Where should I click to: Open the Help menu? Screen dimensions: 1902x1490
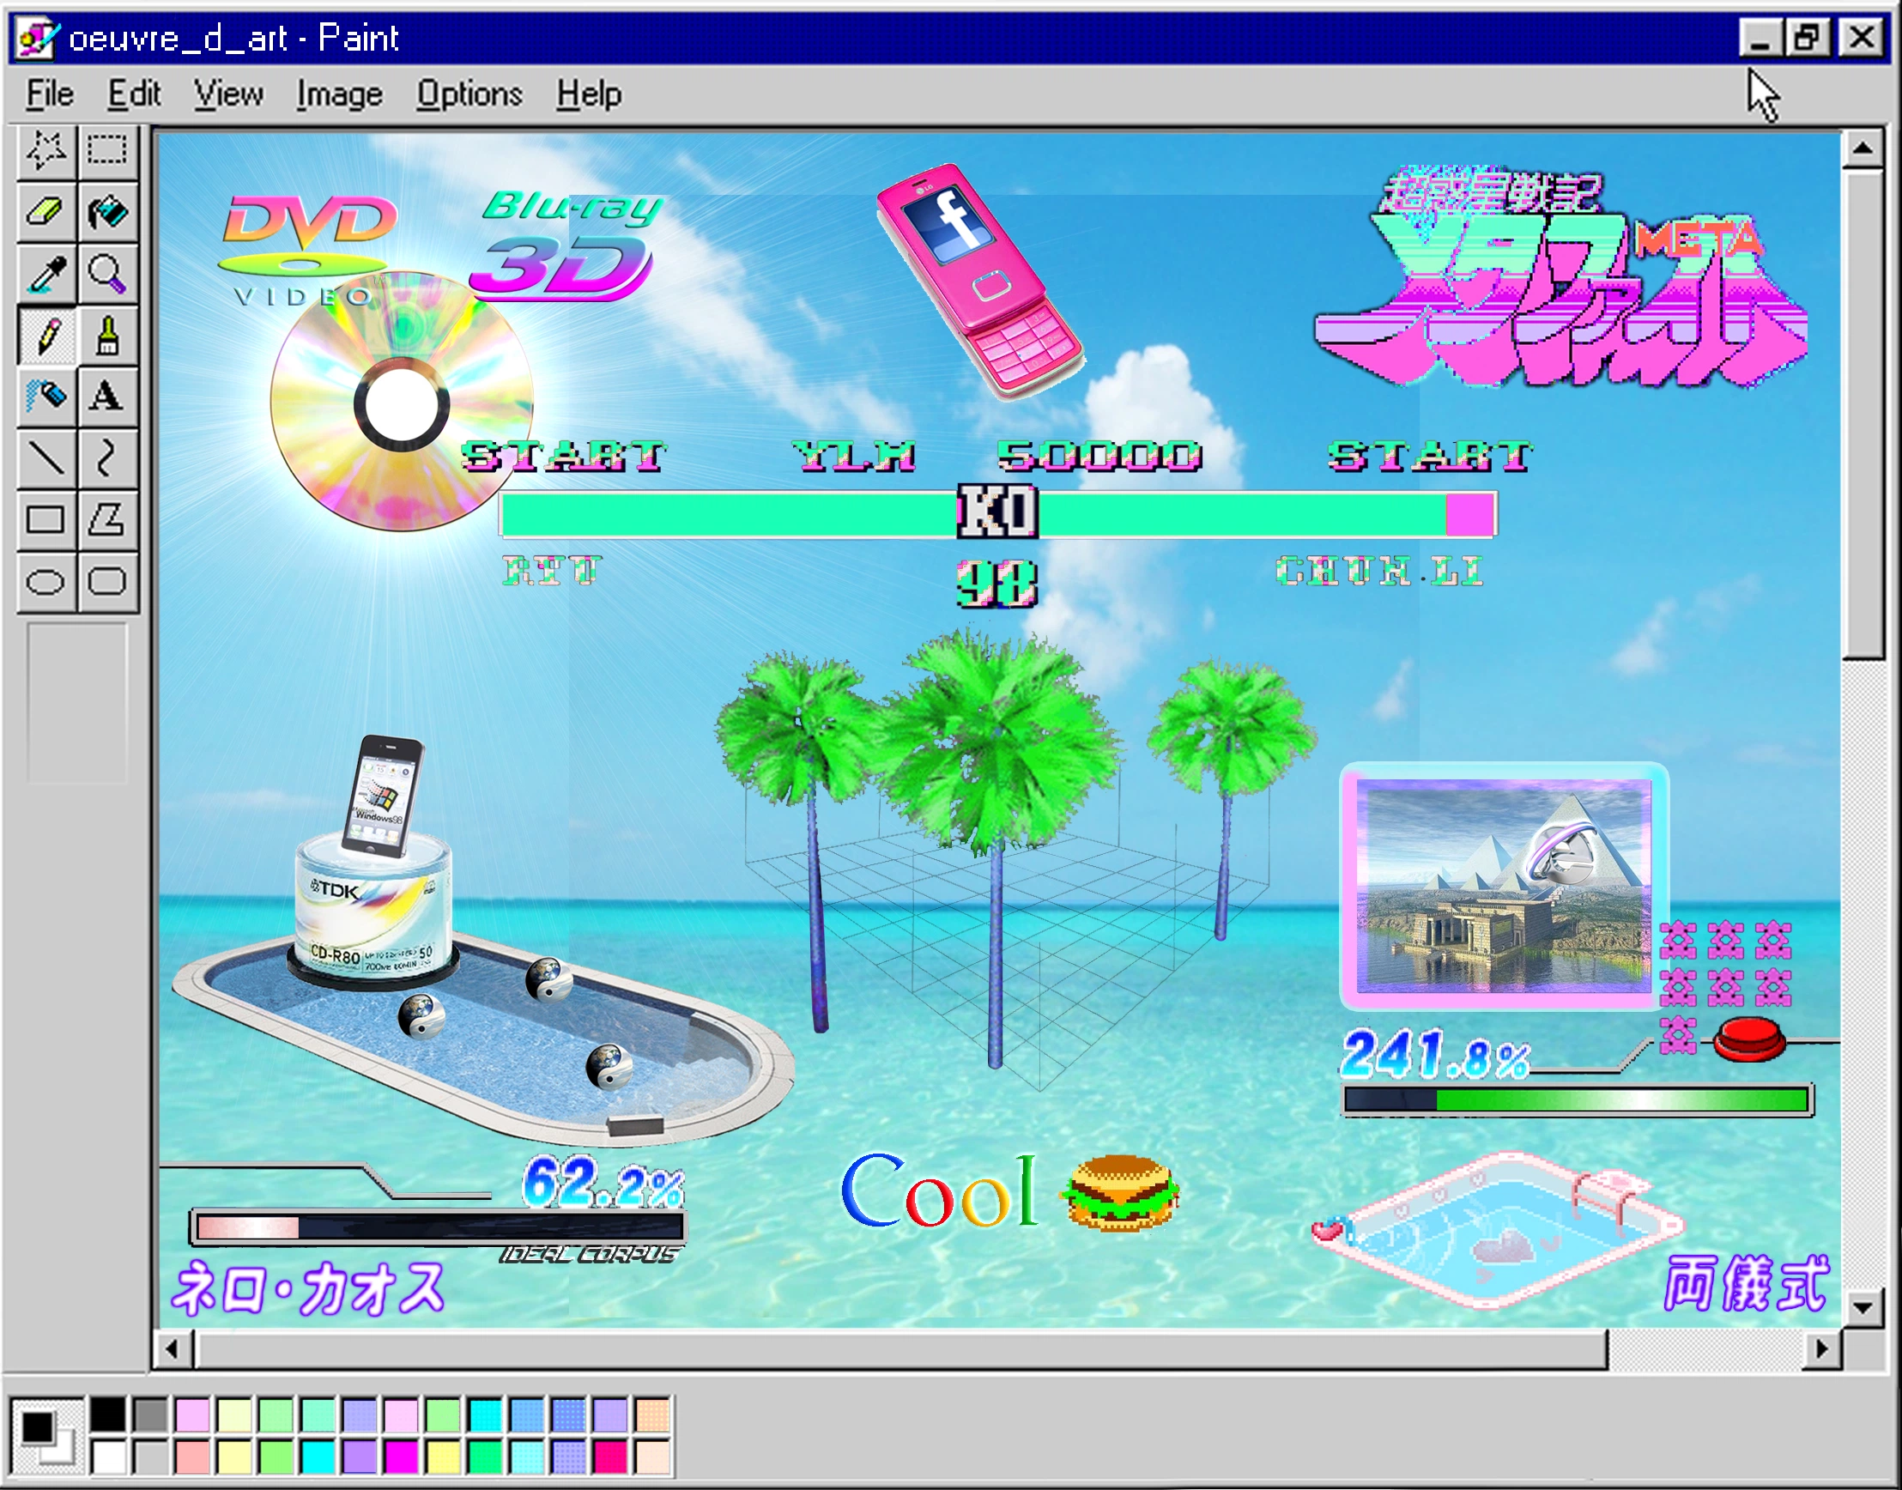[x=590, y=94]
